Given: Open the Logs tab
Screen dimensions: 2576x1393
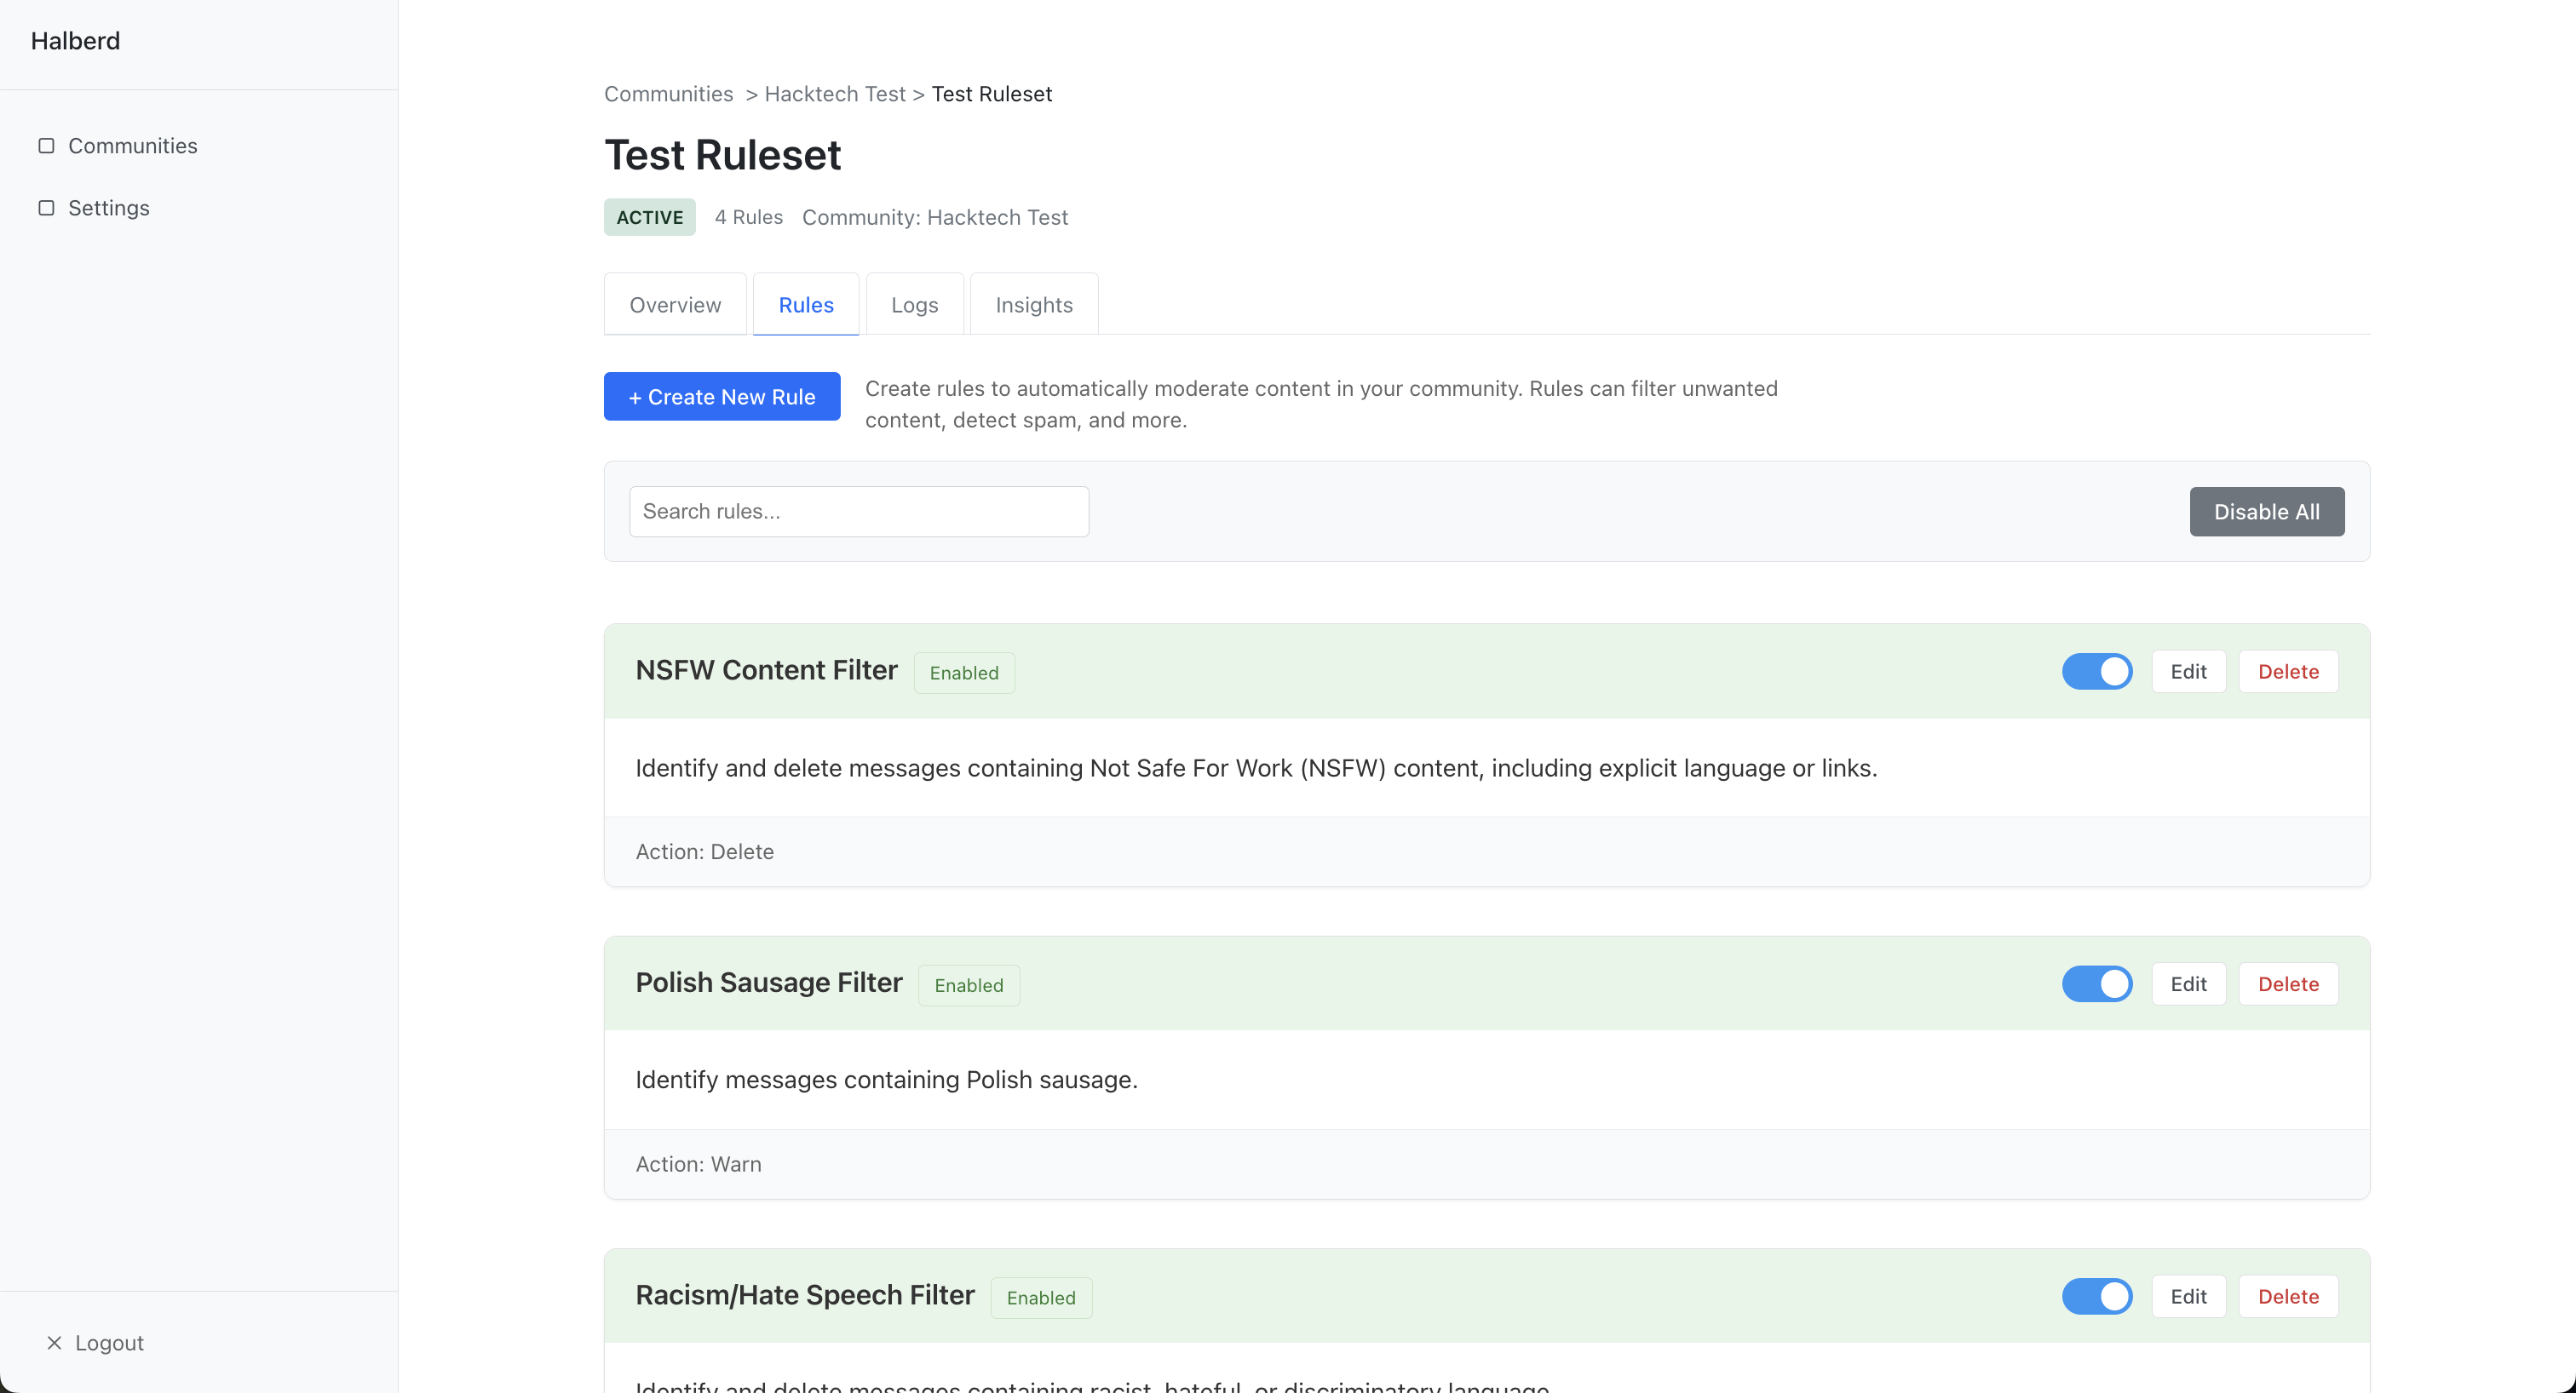Looking at the screenshot, I should click(x=914, y=305).
